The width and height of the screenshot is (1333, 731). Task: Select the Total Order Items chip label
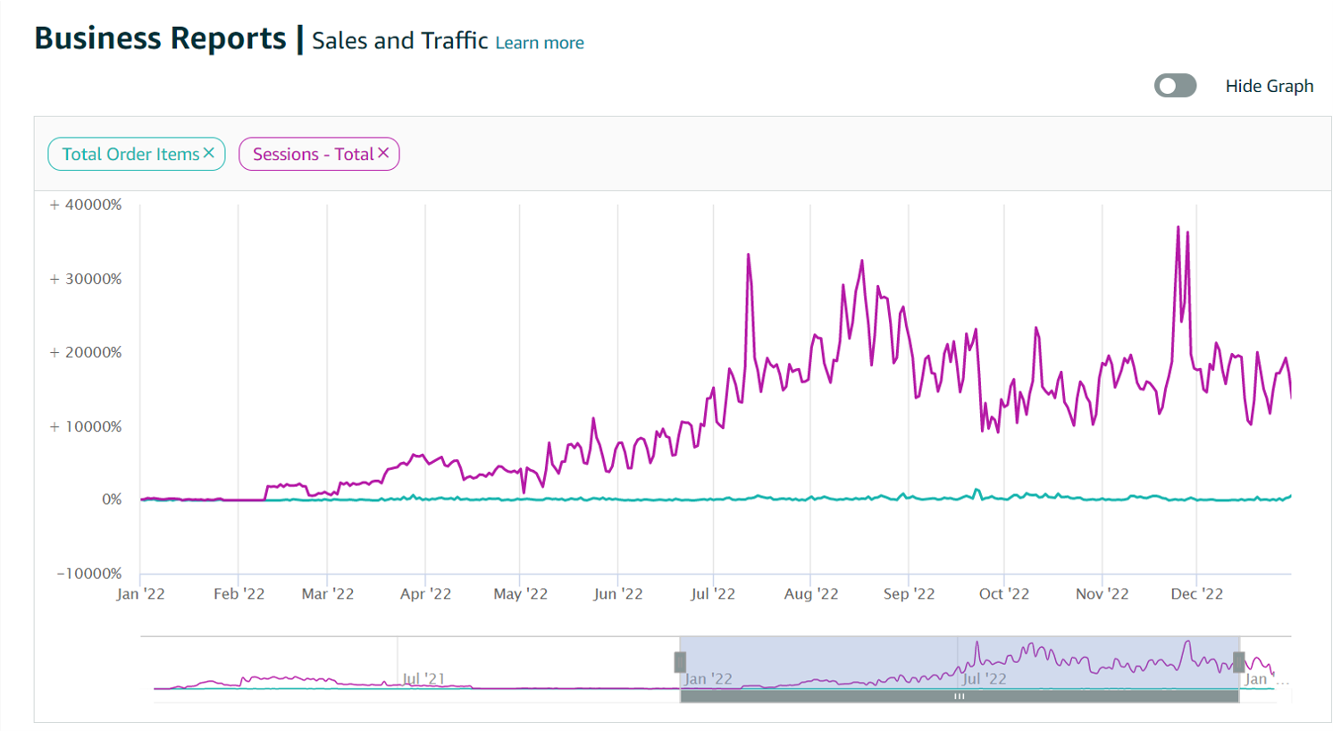click(130, 154)
